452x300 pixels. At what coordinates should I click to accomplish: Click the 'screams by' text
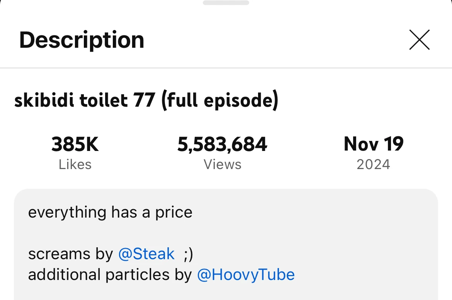70,254
